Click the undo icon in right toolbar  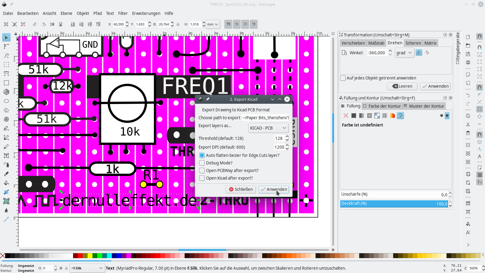click(x=468, y=95)
